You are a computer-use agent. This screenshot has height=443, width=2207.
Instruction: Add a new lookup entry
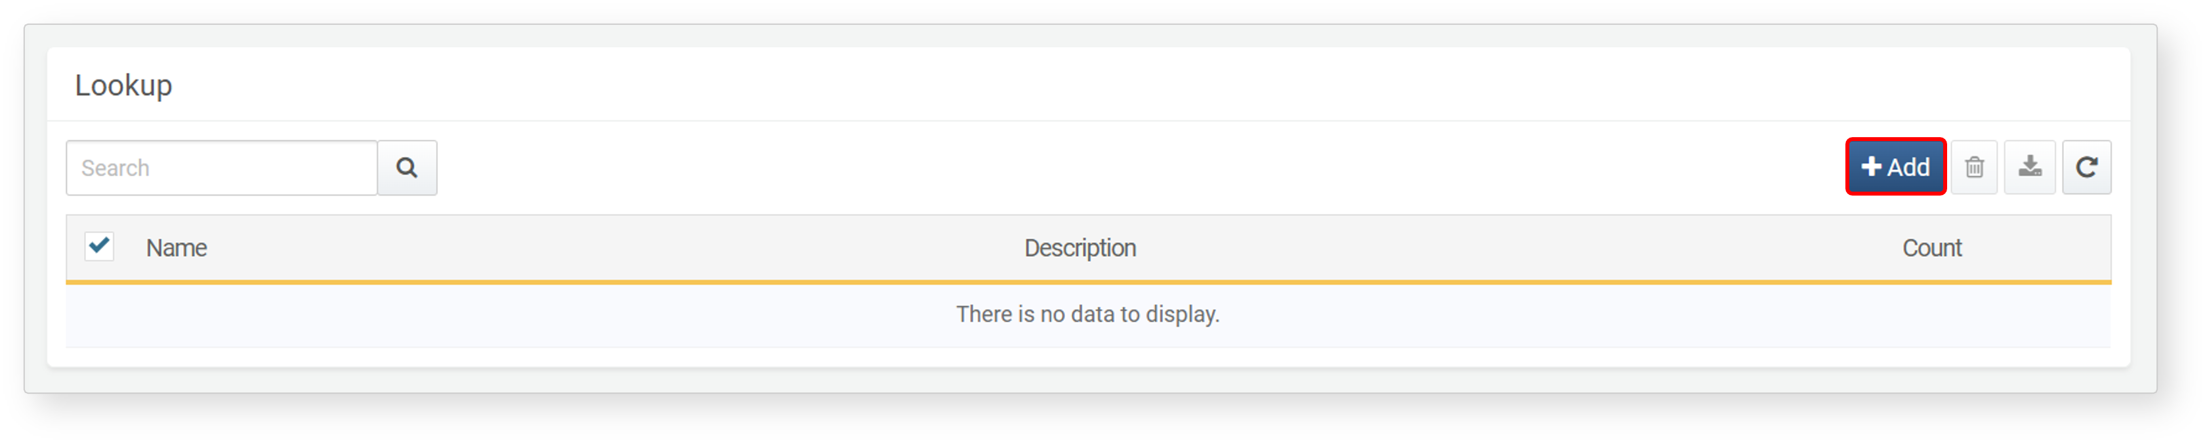pyautogui.click(x=1895, y=167)
